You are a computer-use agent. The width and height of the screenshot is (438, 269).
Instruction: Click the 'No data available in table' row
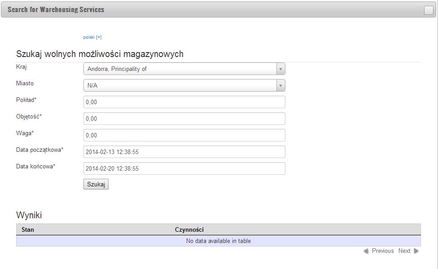tap(218, 241)
